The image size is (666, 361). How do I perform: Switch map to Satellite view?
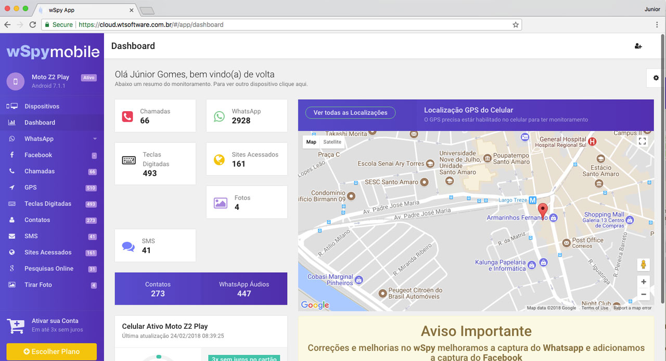coord(332,142)
